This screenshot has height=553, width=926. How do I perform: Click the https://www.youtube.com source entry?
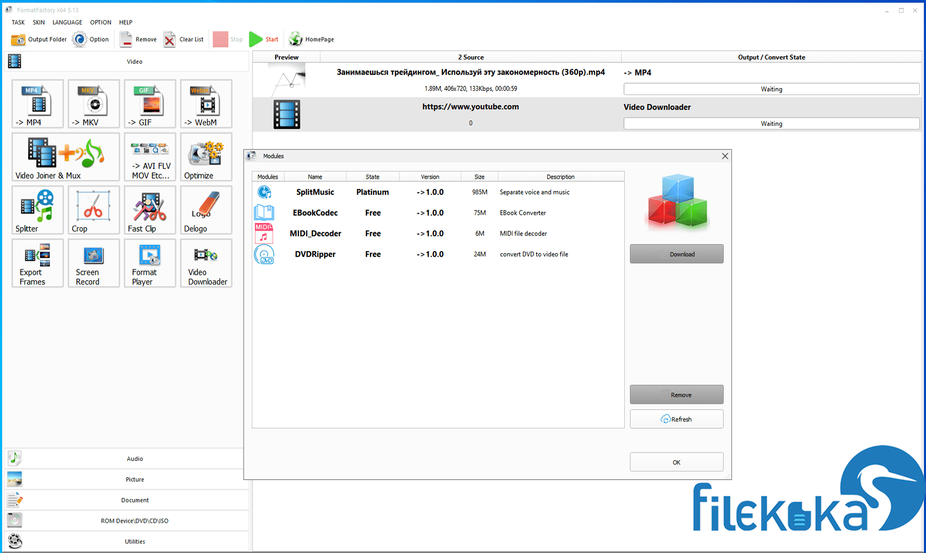[x=470, y=107]
